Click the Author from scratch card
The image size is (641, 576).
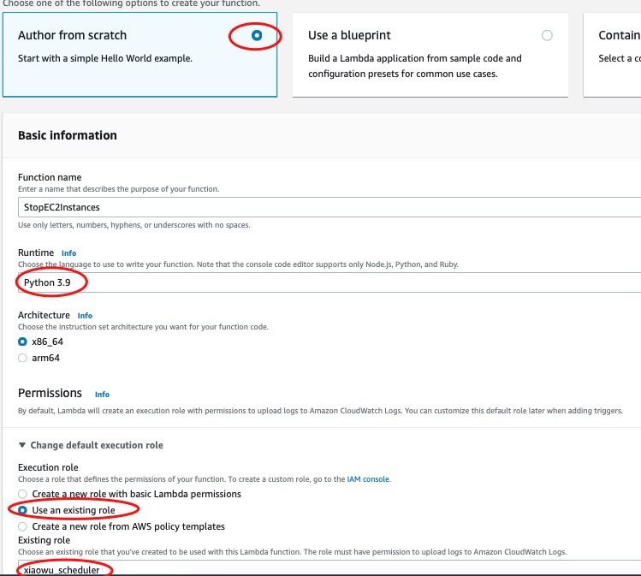pos(139,55)
